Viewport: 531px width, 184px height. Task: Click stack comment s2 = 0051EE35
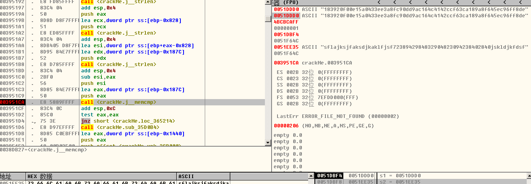click(x=400, y=182)
